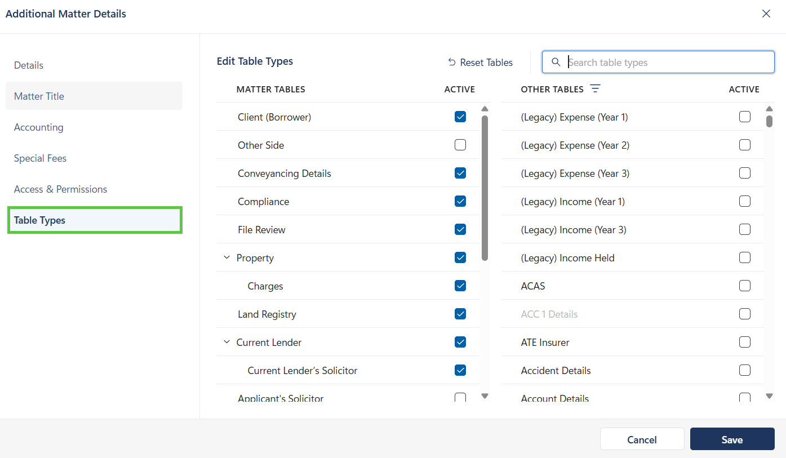Close the Additional Matter Details dialog
Screen dimensions: 786x458
[766, 14]
